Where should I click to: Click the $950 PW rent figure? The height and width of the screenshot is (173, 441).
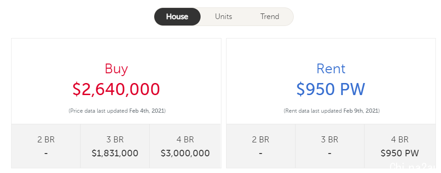coord(331,90)
